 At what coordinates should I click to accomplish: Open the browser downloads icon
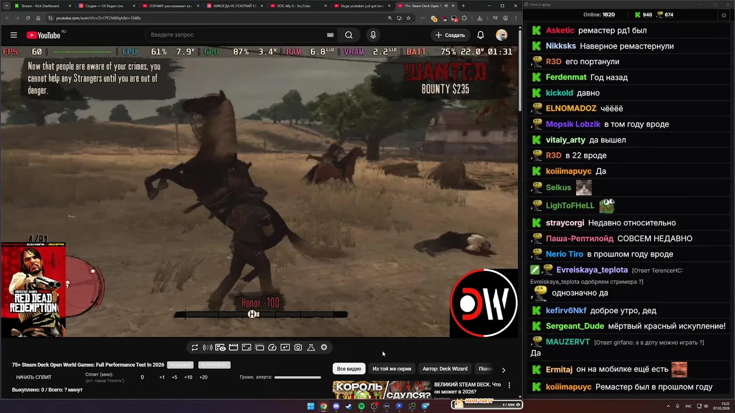tap(479, 18)
